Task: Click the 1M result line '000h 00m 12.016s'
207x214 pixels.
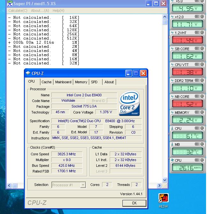Action: pos(44,42)
